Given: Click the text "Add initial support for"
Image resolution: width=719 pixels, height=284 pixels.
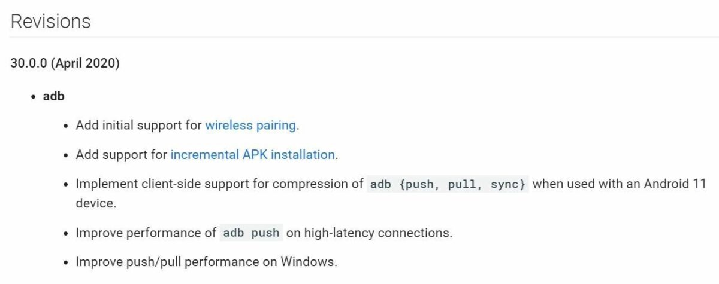Looking at the screenshot, I should click(138, 126).
